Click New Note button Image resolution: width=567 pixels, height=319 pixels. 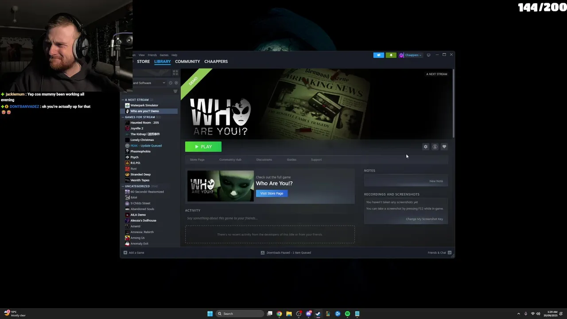coord(436,181)
